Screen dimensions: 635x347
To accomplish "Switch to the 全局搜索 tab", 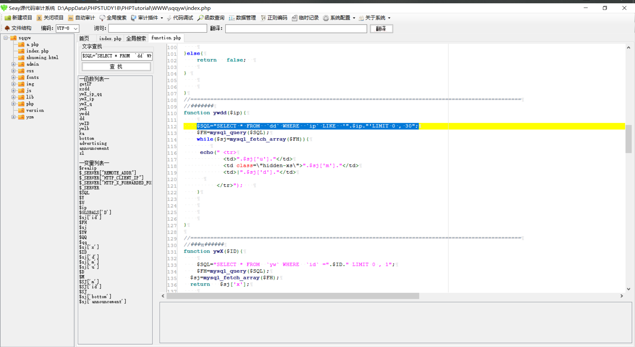I will pos(136,39).
